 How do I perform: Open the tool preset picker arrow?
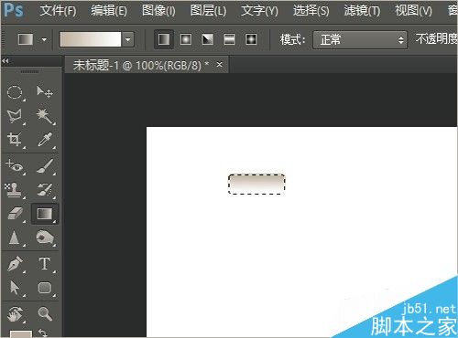pos(44,39)
